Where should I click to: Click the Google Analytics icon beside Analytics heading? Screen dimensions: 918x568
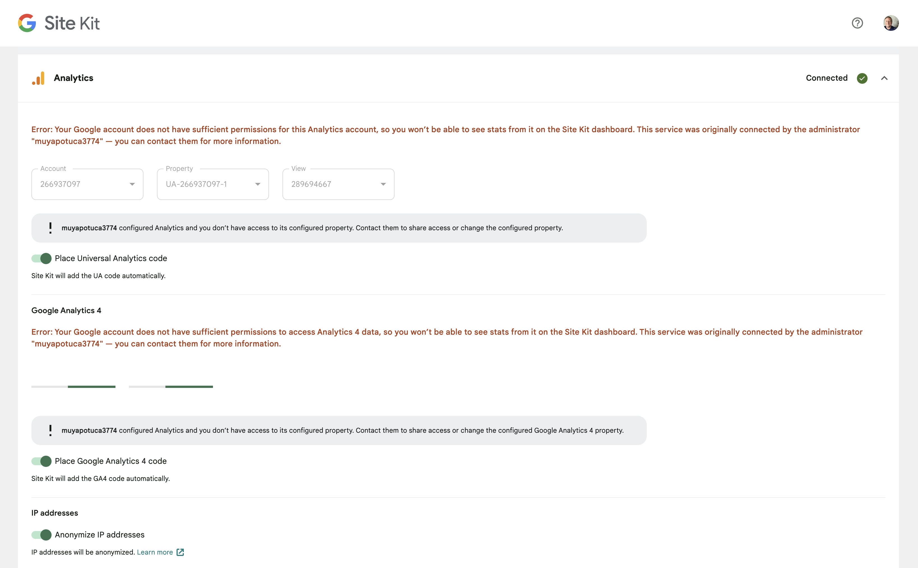click(39, 78)
